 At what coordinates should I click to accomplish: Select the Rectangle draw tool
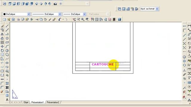coord(7,42)
